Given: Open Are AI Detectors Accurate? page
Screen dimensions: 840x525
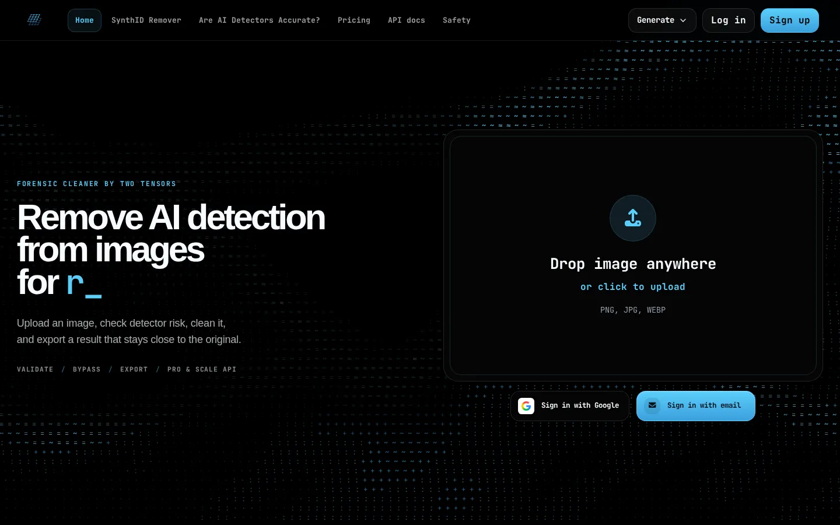Looking at the screenshot, I should pyautogui.click(x=260, y=20).
